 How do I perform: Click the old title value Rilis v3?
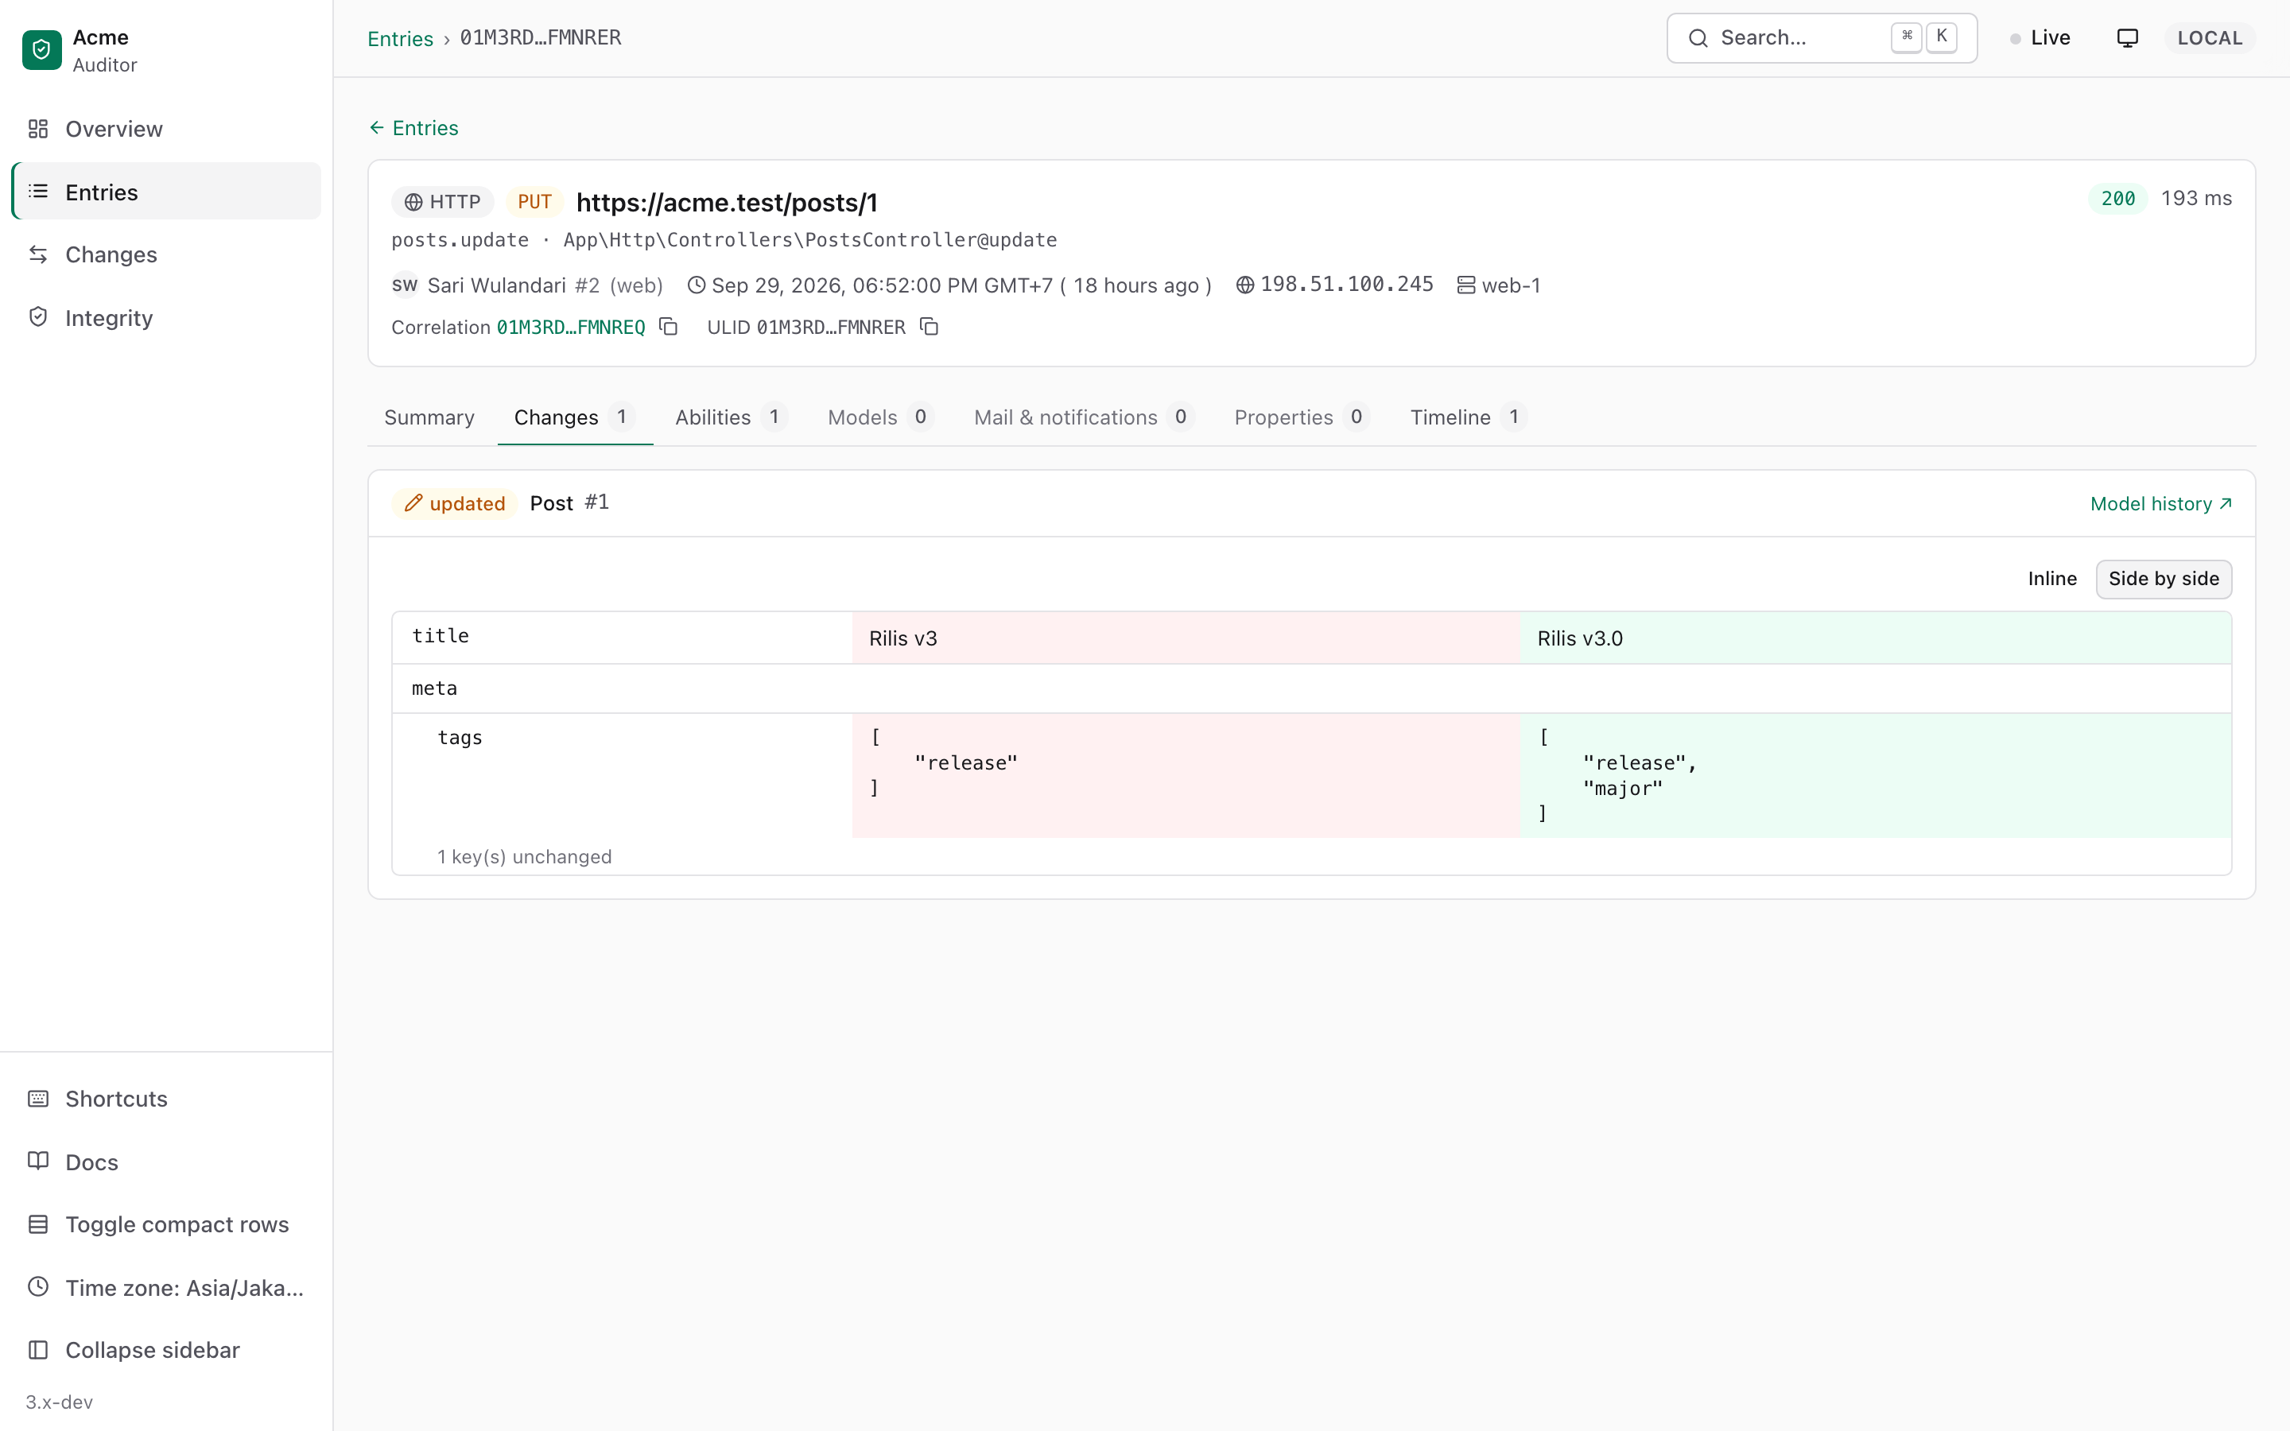tap(902, 639)
